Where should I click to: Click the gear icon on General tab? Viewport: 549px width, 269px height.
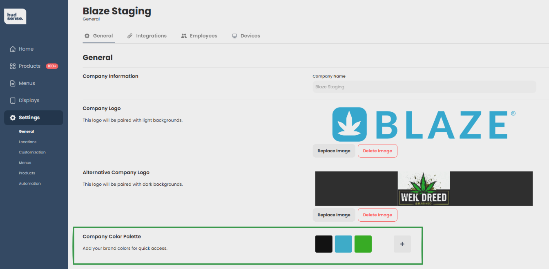87,36
